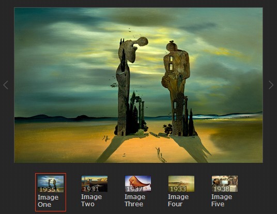Select the 1938 thumbnail image

[225, 184]
